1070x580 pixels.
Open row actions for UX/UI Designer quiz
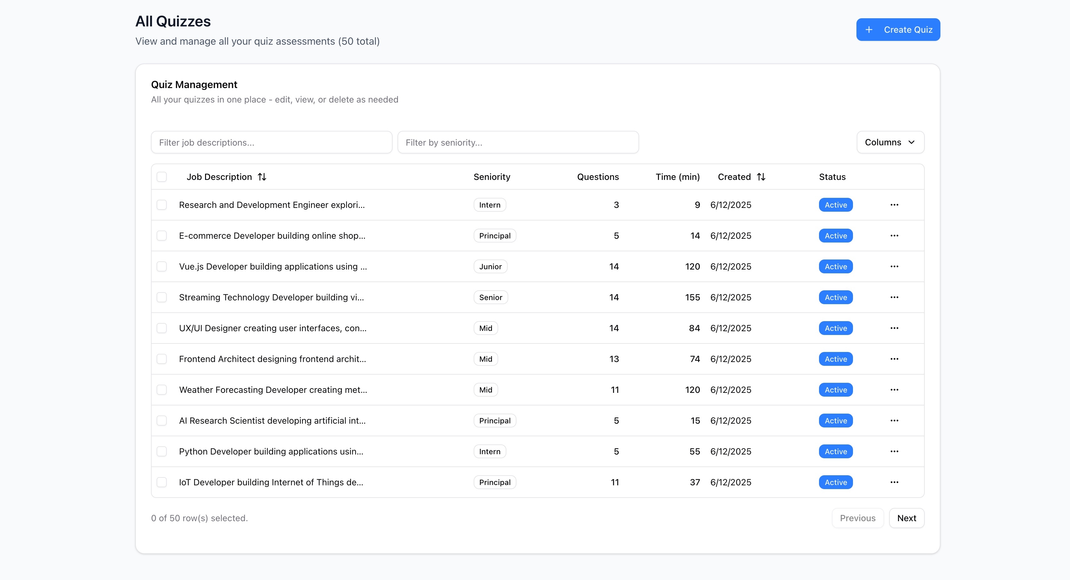(x=894, y=328)
